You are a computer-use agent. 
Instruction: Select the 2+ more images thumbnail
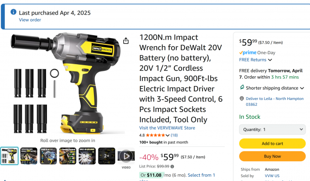click(107, 156)
